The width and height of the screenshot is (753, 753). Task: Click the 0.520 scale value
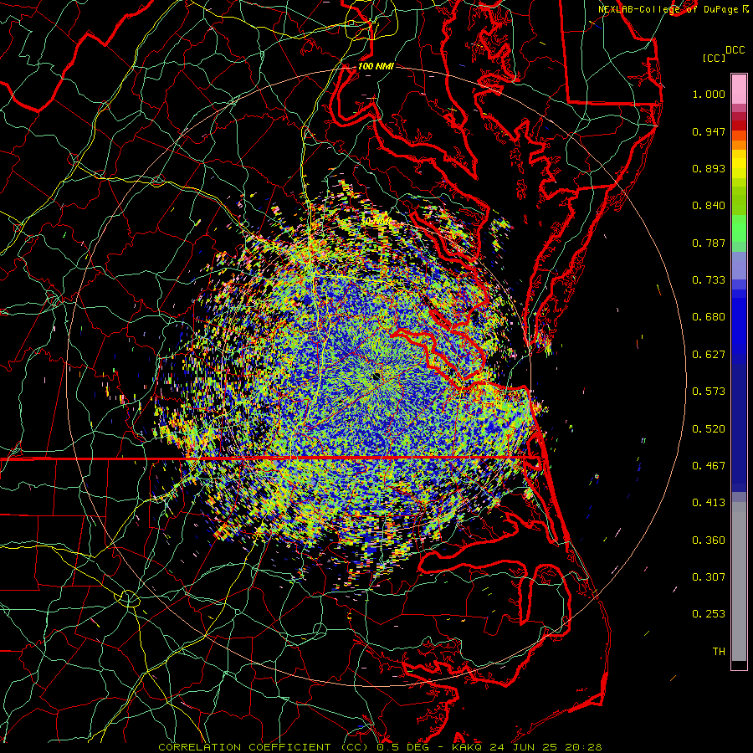pyautogui.click(x=709, y=429)
